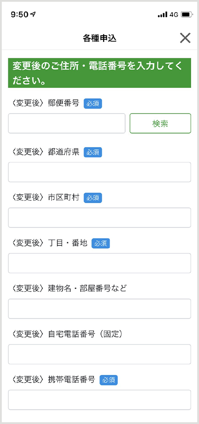Screen dimensions: 199x424
Task: Tap the 9:50 clock in status bar
Action: coord(20,15)
